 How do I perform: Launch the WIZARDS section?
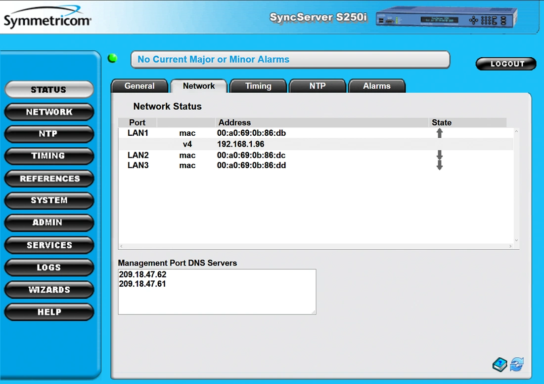click(49, 290)
